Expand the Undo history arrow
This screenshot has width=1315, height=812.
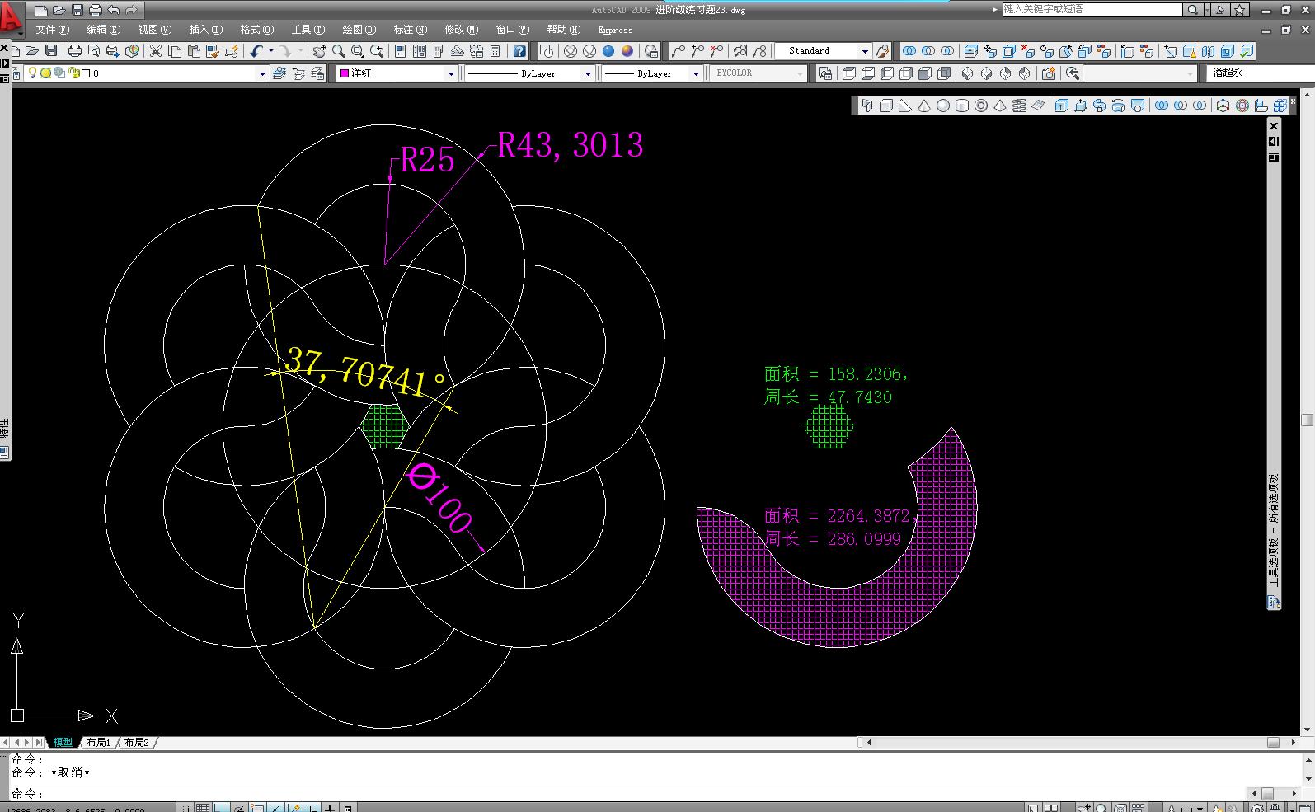[270, 51]
